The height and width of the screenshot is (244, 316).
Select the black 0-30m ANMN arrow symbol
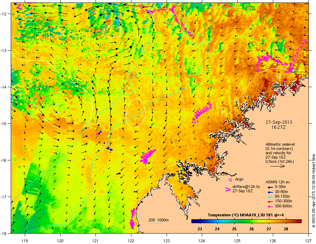[270, 187]
